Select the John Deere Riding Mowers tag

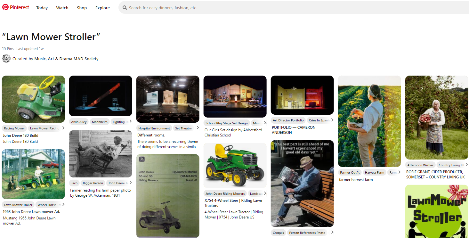[x=225, y=193]
